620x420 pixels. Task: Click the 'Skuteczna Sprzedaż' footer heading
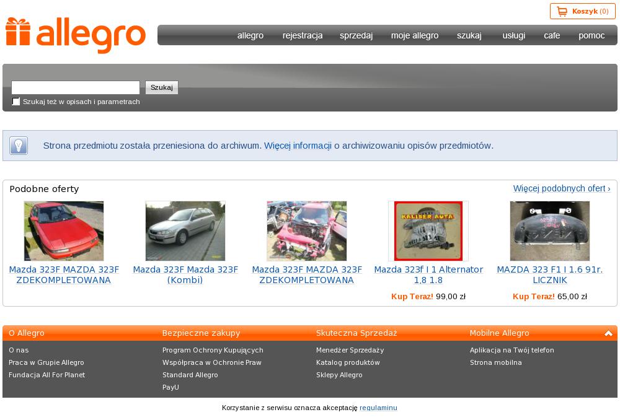[x=356, y=333]
